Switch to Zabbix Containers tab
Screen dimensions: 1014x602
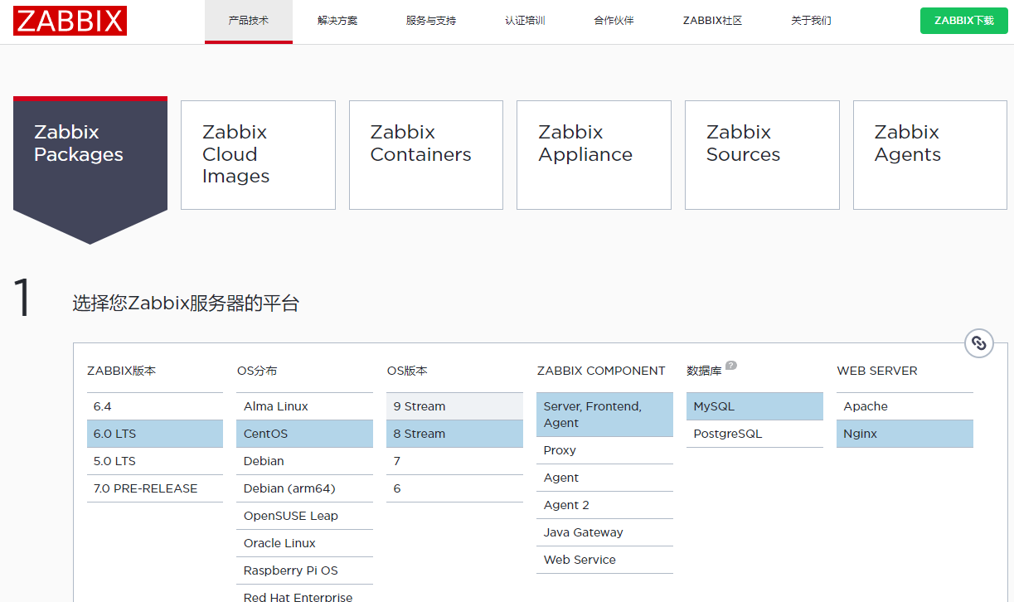point(426,155)
